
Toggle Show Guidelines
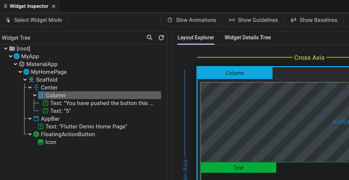(x=254, y=20)
